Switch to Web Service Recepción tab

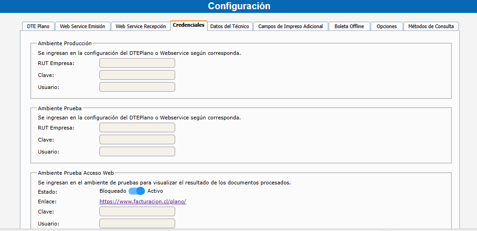coord(141,26)
